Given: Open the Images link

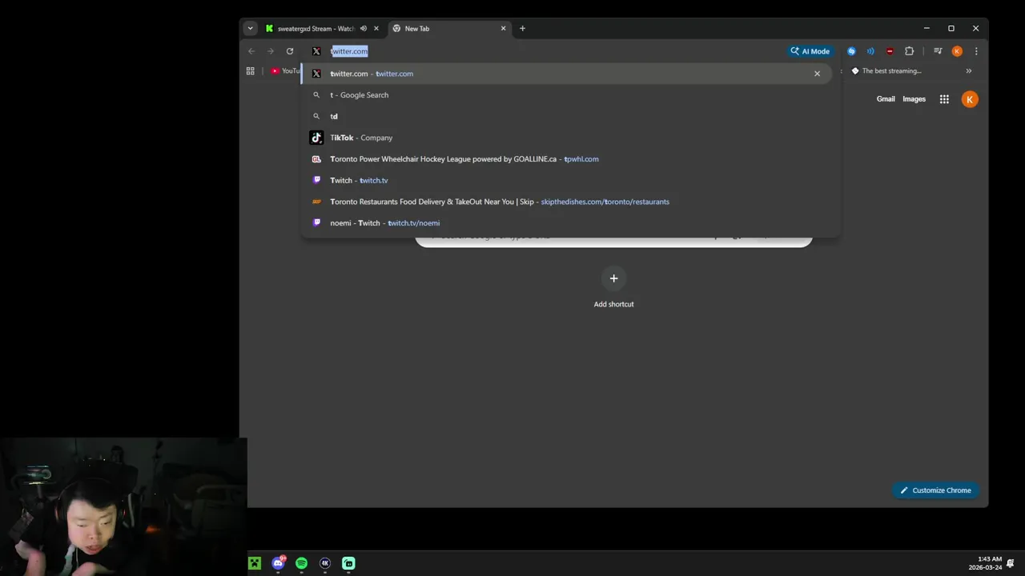Looking at the screenshot, I should 914,99.
